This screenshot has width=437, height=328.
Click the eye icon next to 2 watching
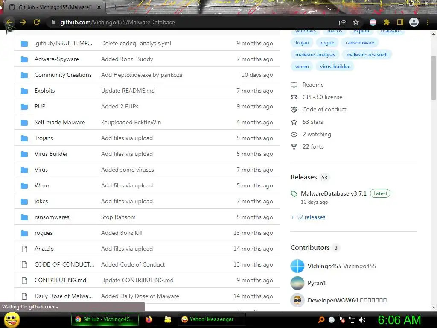pyautogui.click(x=294, y=135)
